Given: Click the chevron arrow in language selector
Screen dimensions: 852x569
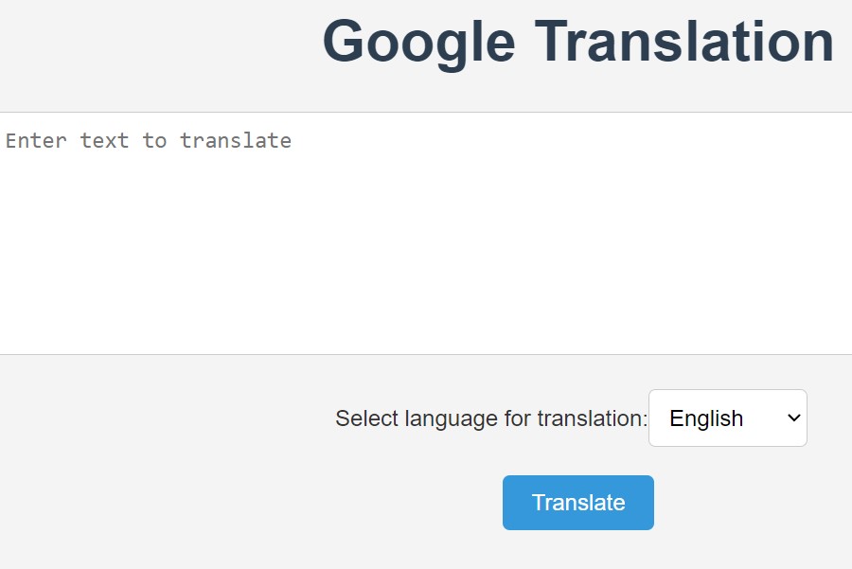Looking at the screenshot, I should coord(794,418).
